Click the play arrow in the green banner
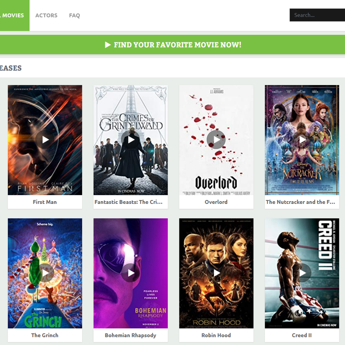The image size is (345, 345). tap(108, 45)
